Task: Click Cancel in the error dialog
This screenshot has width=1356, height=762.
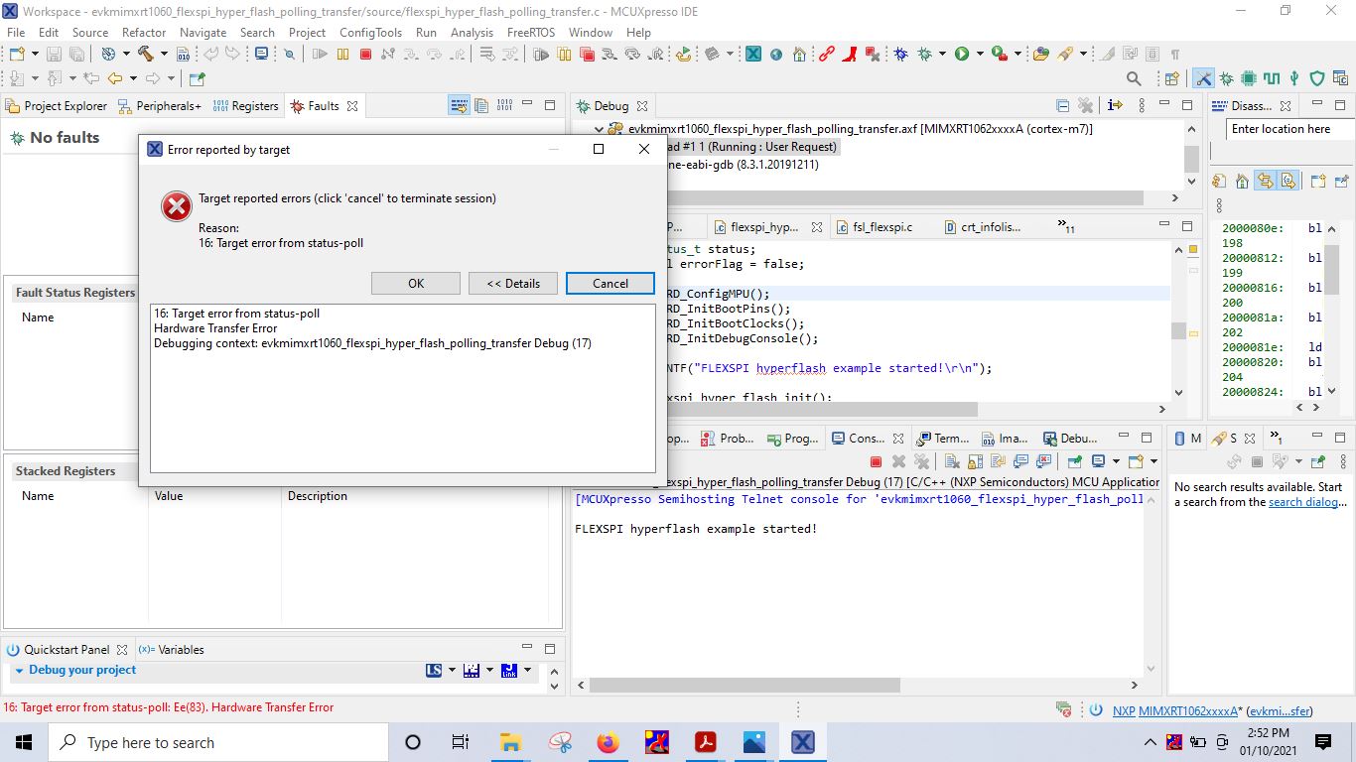Action: (x=610, y=283)
